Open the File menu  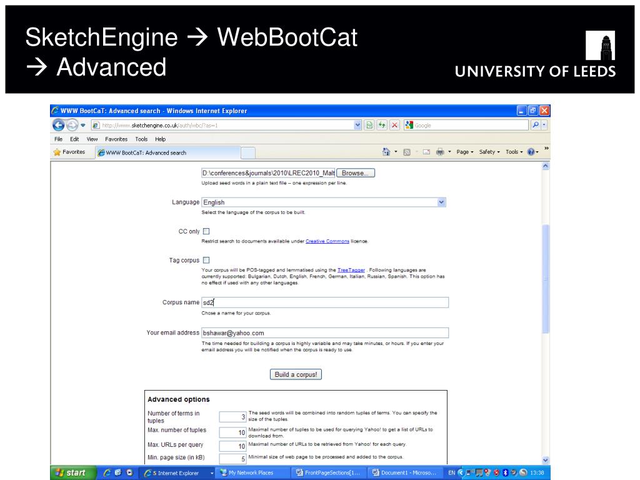click(58, 139)
